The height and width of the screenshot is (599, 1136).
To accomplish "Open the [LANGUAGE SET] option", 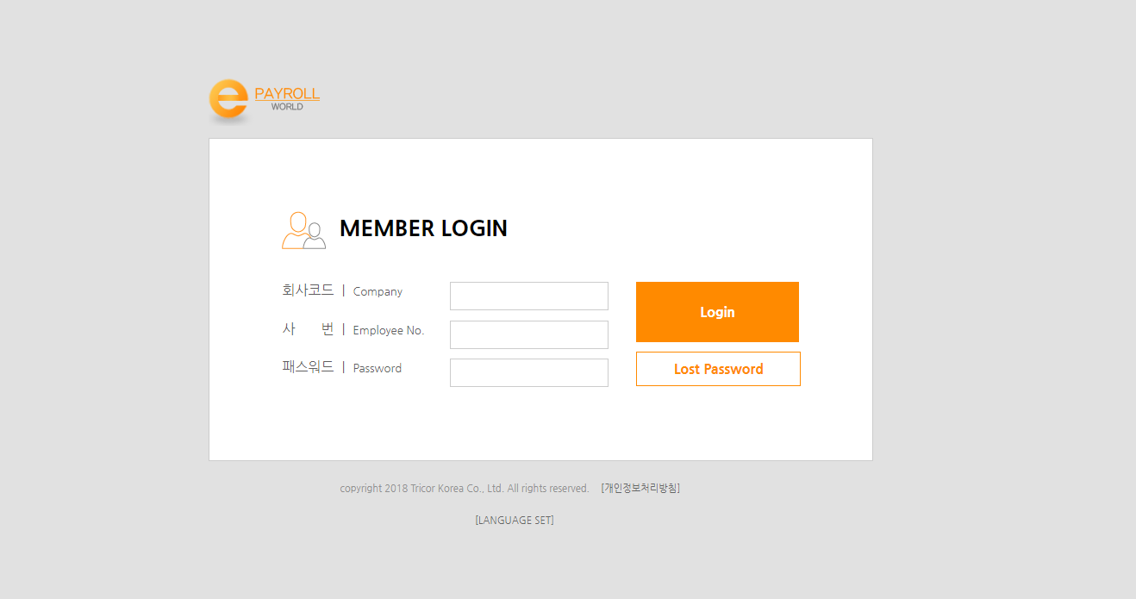I will click(x=513, y=520).
